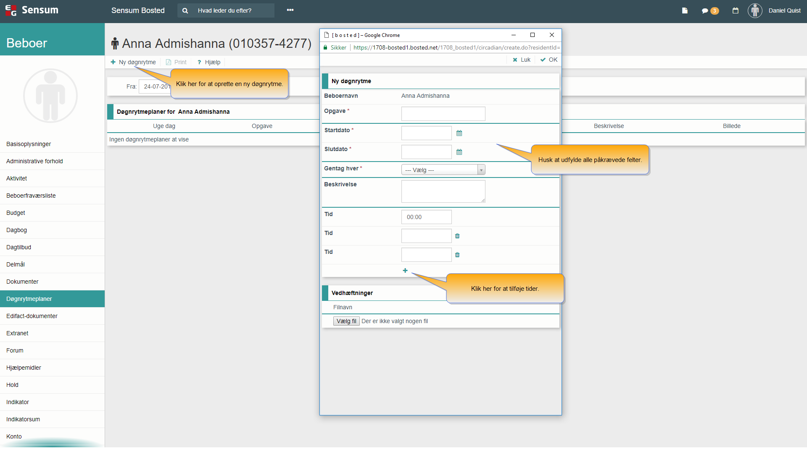Viewport: 807px width, 449px height.
Task: Open Konto in sidebar
Action: pos(52,436)
